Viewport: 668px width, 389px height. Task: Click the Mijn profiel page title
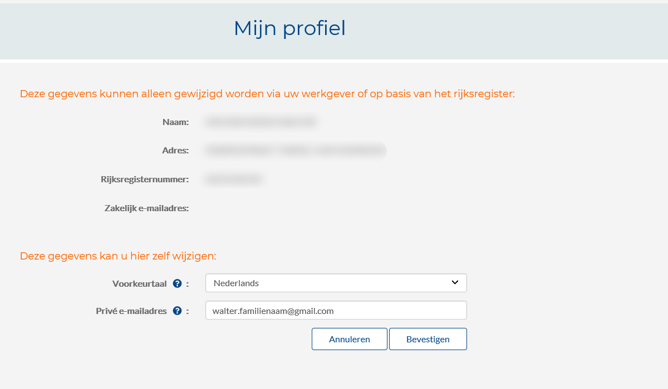289,28
